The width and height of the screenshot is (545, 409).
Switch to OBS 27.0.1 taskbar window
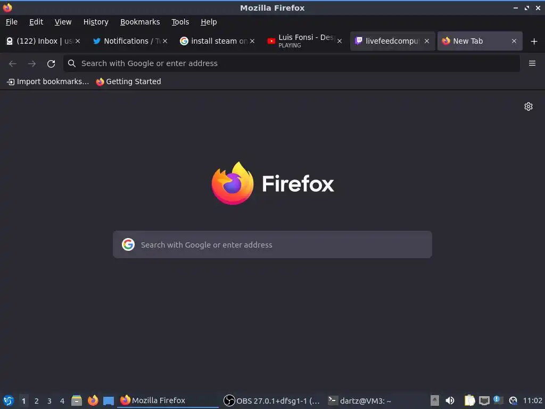coord(272,400)
